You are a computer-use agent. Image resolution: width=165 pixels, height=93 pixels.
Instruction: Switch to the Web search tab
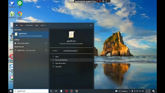click(37, 25)
